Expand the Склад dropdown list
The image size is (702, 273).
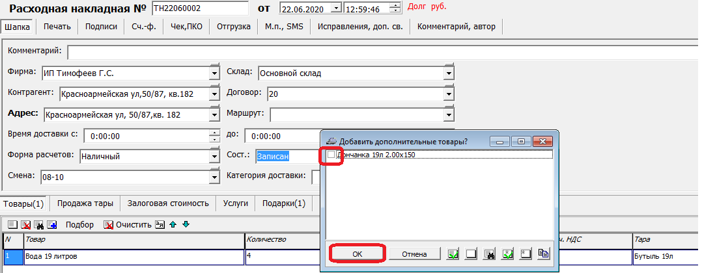click(x=448, y=73)
